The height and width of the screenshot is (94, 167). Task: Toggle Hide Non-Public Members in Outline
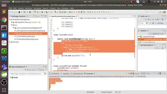160,34
